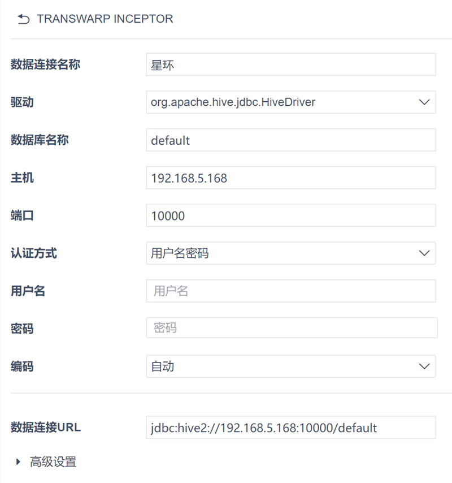Click the 认证方式 label
This screenshot has height=483, width=452.
(x=34, y=253)
